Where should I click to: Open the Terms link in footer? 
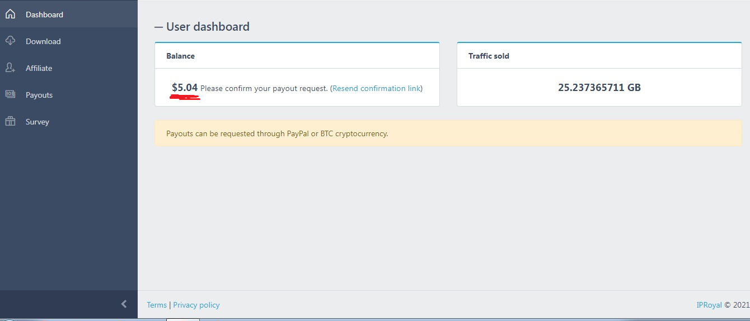point(157,305)
